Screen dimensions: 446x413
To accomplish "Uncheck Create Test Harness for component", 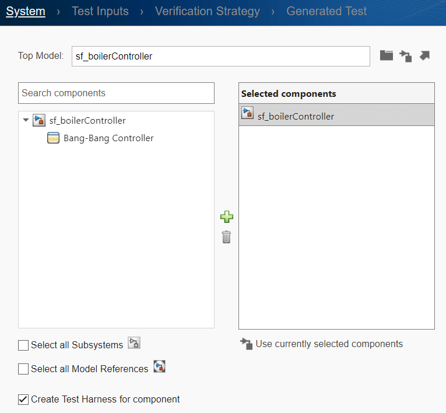I will coord(23,400).
